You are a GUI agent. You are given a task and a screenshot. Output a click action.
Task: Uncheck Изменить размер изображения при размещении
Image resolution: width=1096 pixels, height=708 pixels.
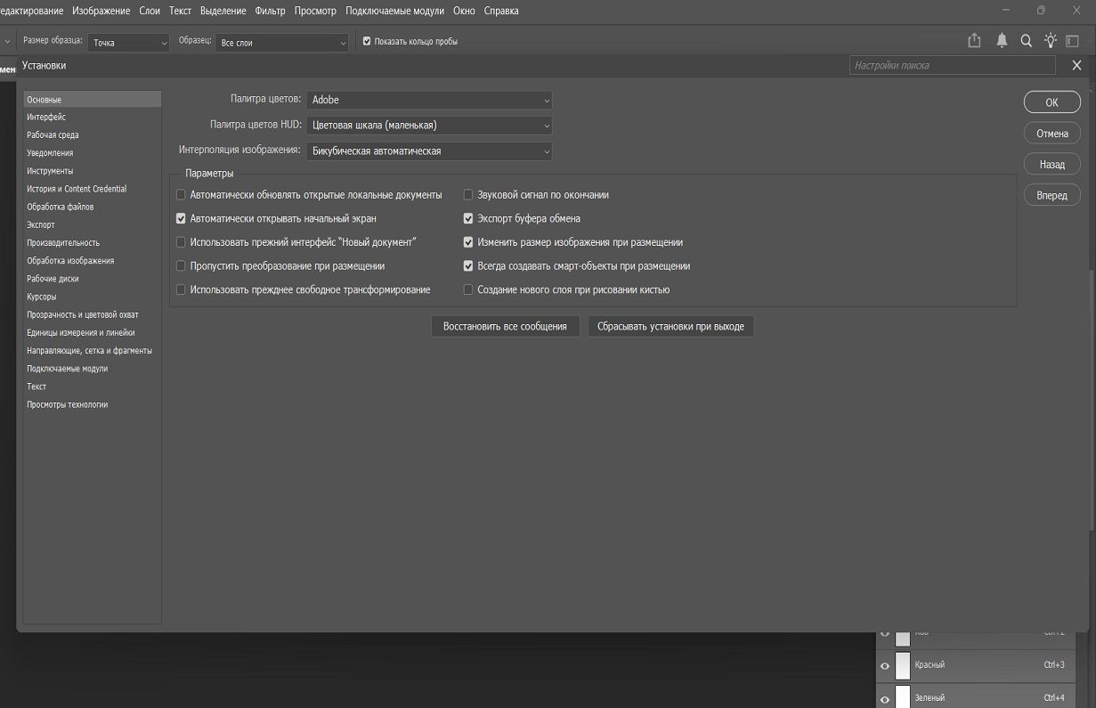pos(468,242)
